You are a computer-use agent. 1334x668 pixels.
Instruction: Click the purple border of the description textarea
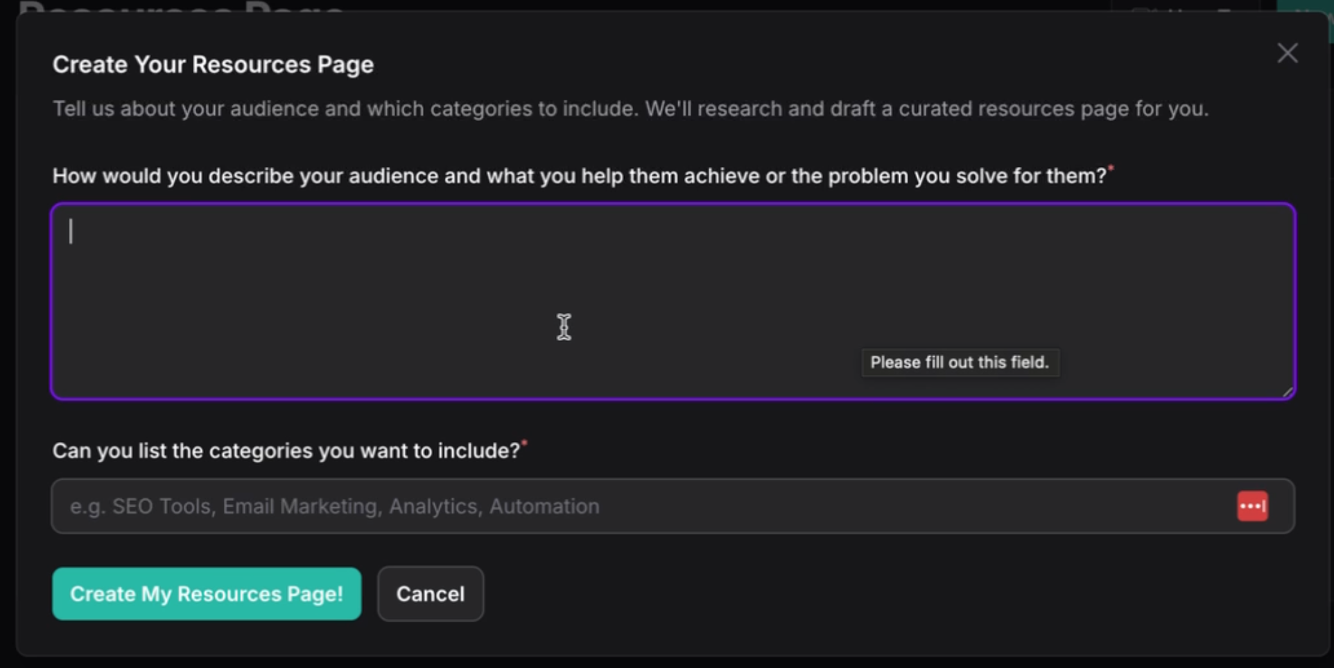pyautogui.click(x=673, y=204)
